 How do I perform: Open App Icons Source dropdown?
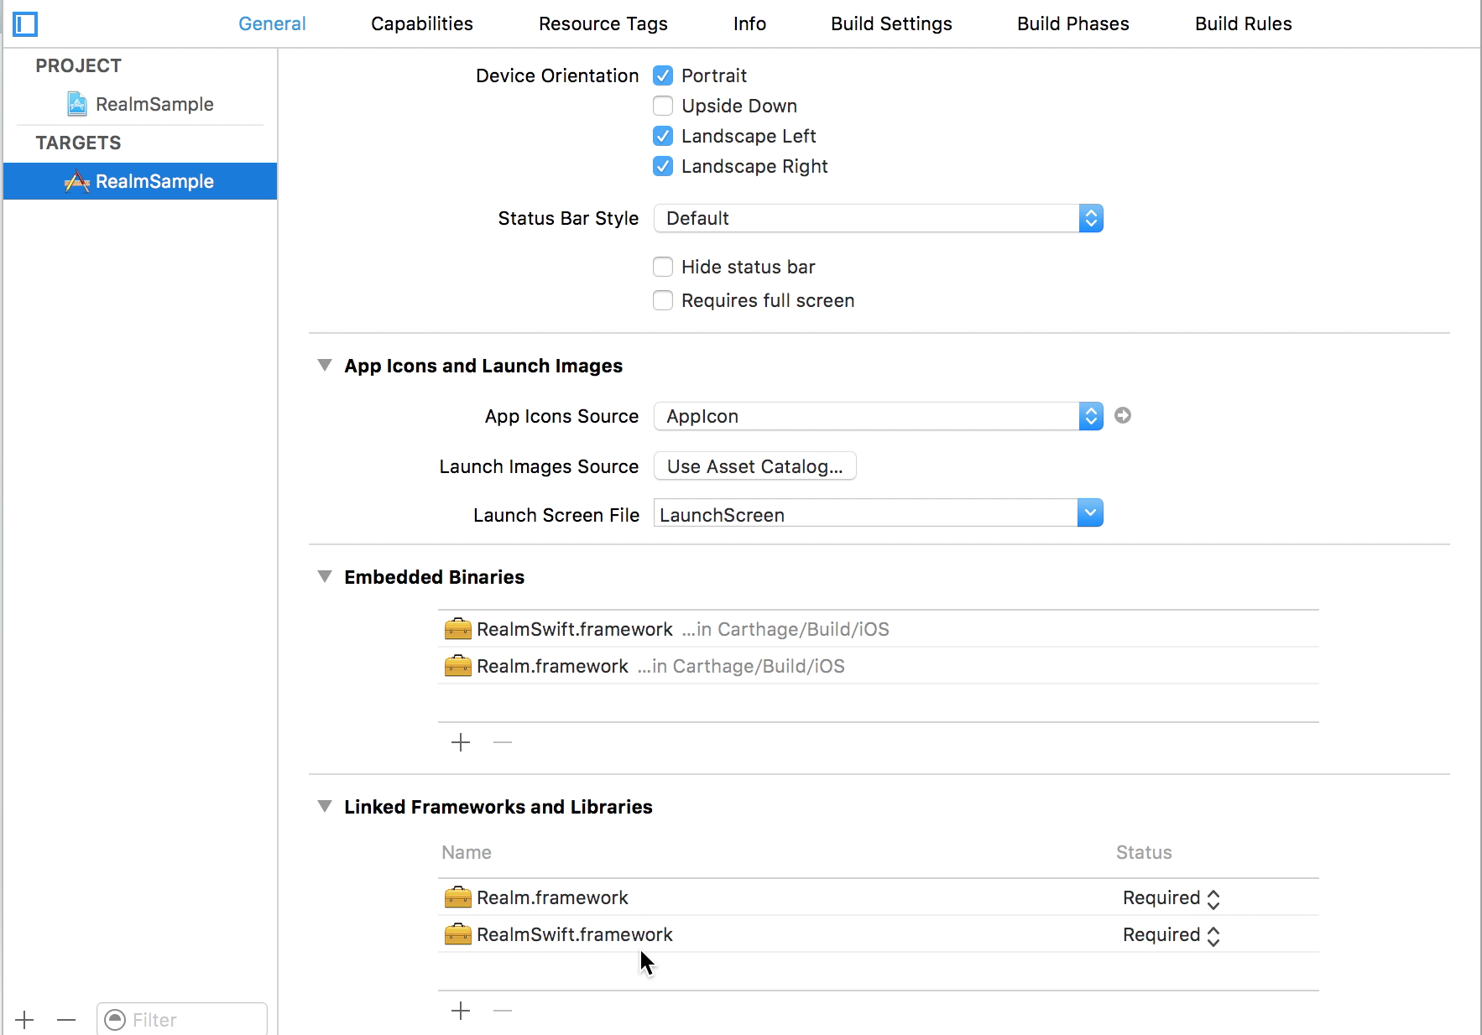coord(879,416)
